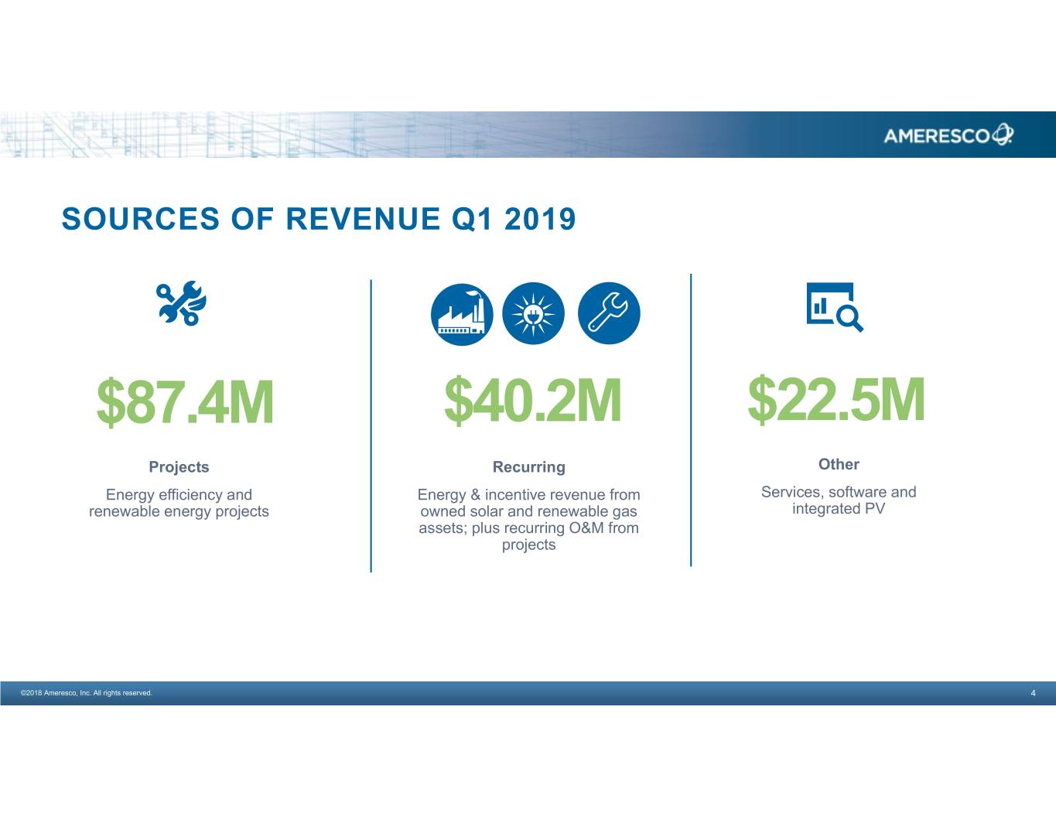Select the Projects heading label
Screen dimensions: 1056x816
click(179, 467)
